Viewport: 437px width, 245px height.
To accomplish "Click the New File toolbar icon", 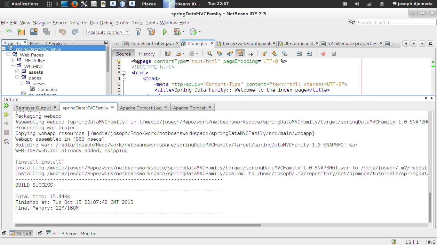I will coord(9,32).
